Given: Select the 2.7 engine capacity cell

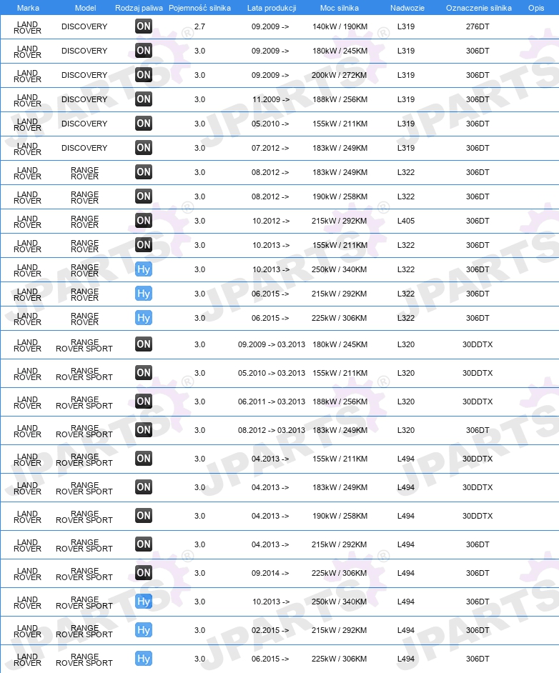Looking at the screenshot, I should [x=199, y=26].
